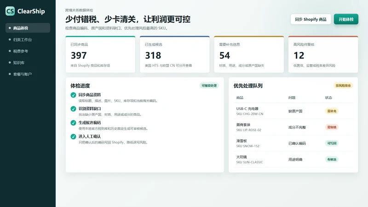Click the 成分不完整 issue cell
Image resolution: width=368 pixels, height=207 pixels.
tap(297, 127)
